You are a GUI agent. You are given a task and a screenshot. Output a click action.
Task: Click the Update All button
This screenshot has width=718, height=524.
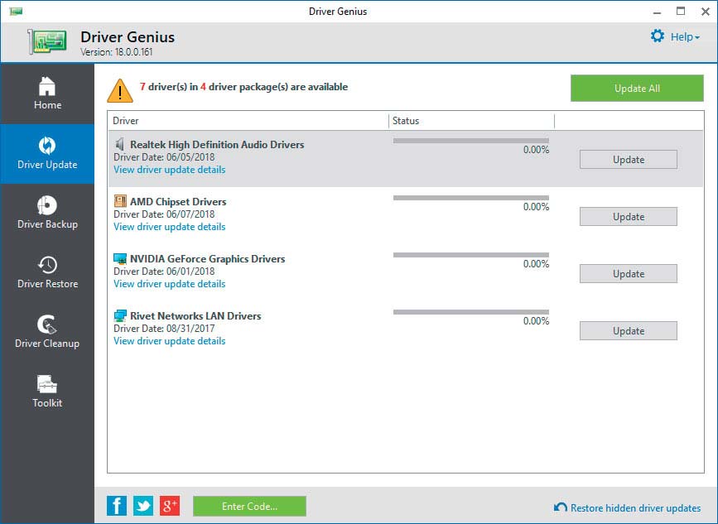[x=637, y=89]
